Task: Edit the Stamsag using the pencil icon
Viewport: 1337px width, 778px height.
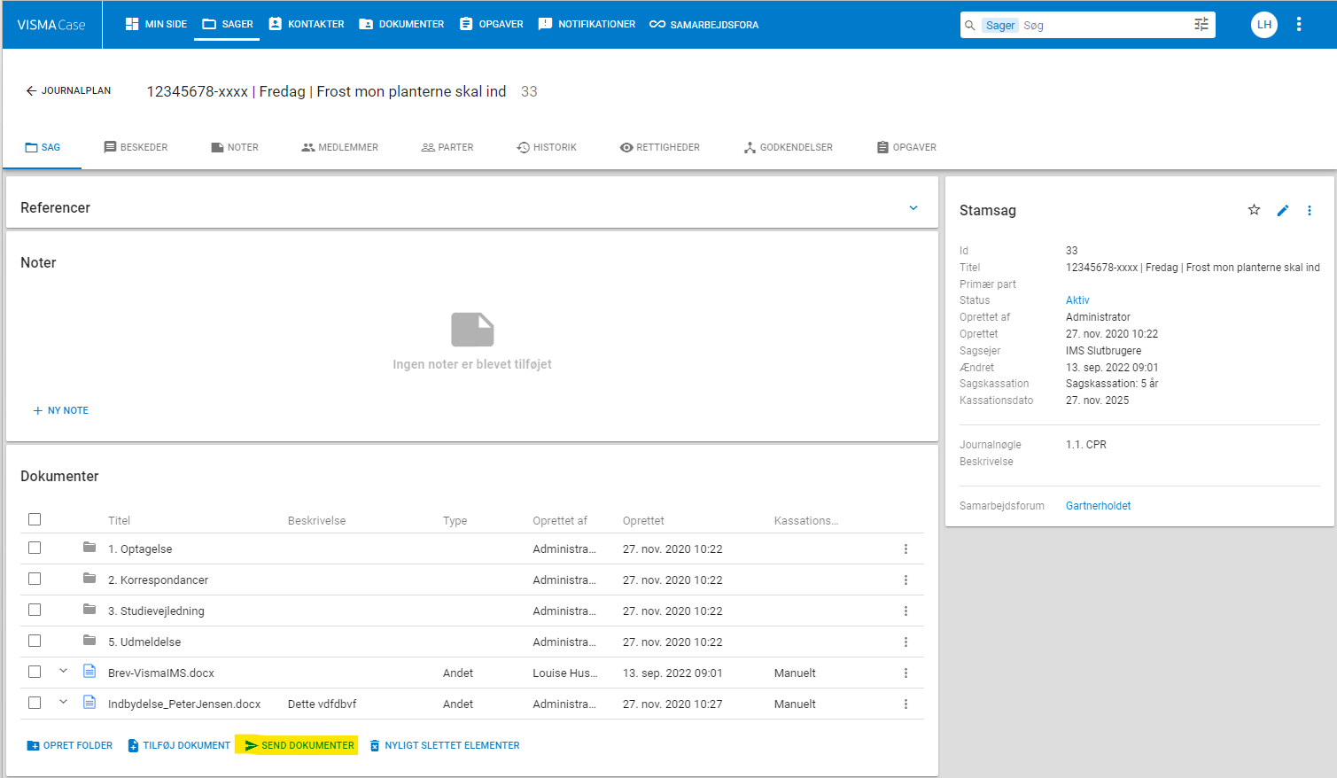Action: (x=1282, y=210)
